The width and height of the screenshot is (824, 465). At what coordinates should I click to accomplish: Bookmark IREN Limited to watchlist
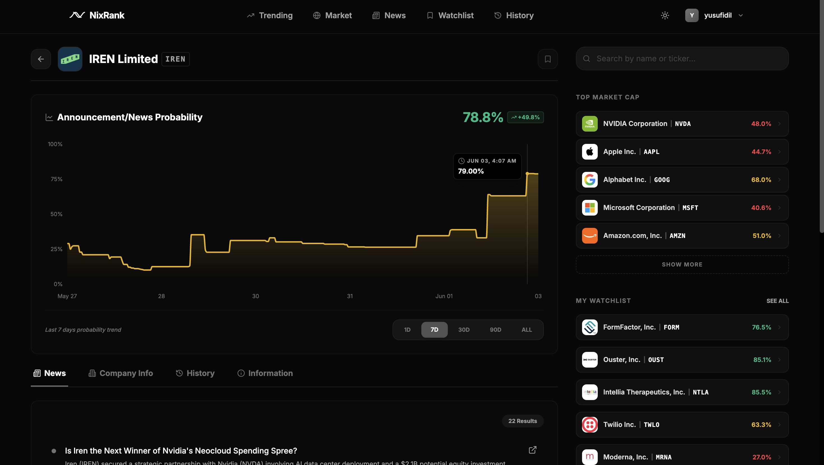coord(548,59)
